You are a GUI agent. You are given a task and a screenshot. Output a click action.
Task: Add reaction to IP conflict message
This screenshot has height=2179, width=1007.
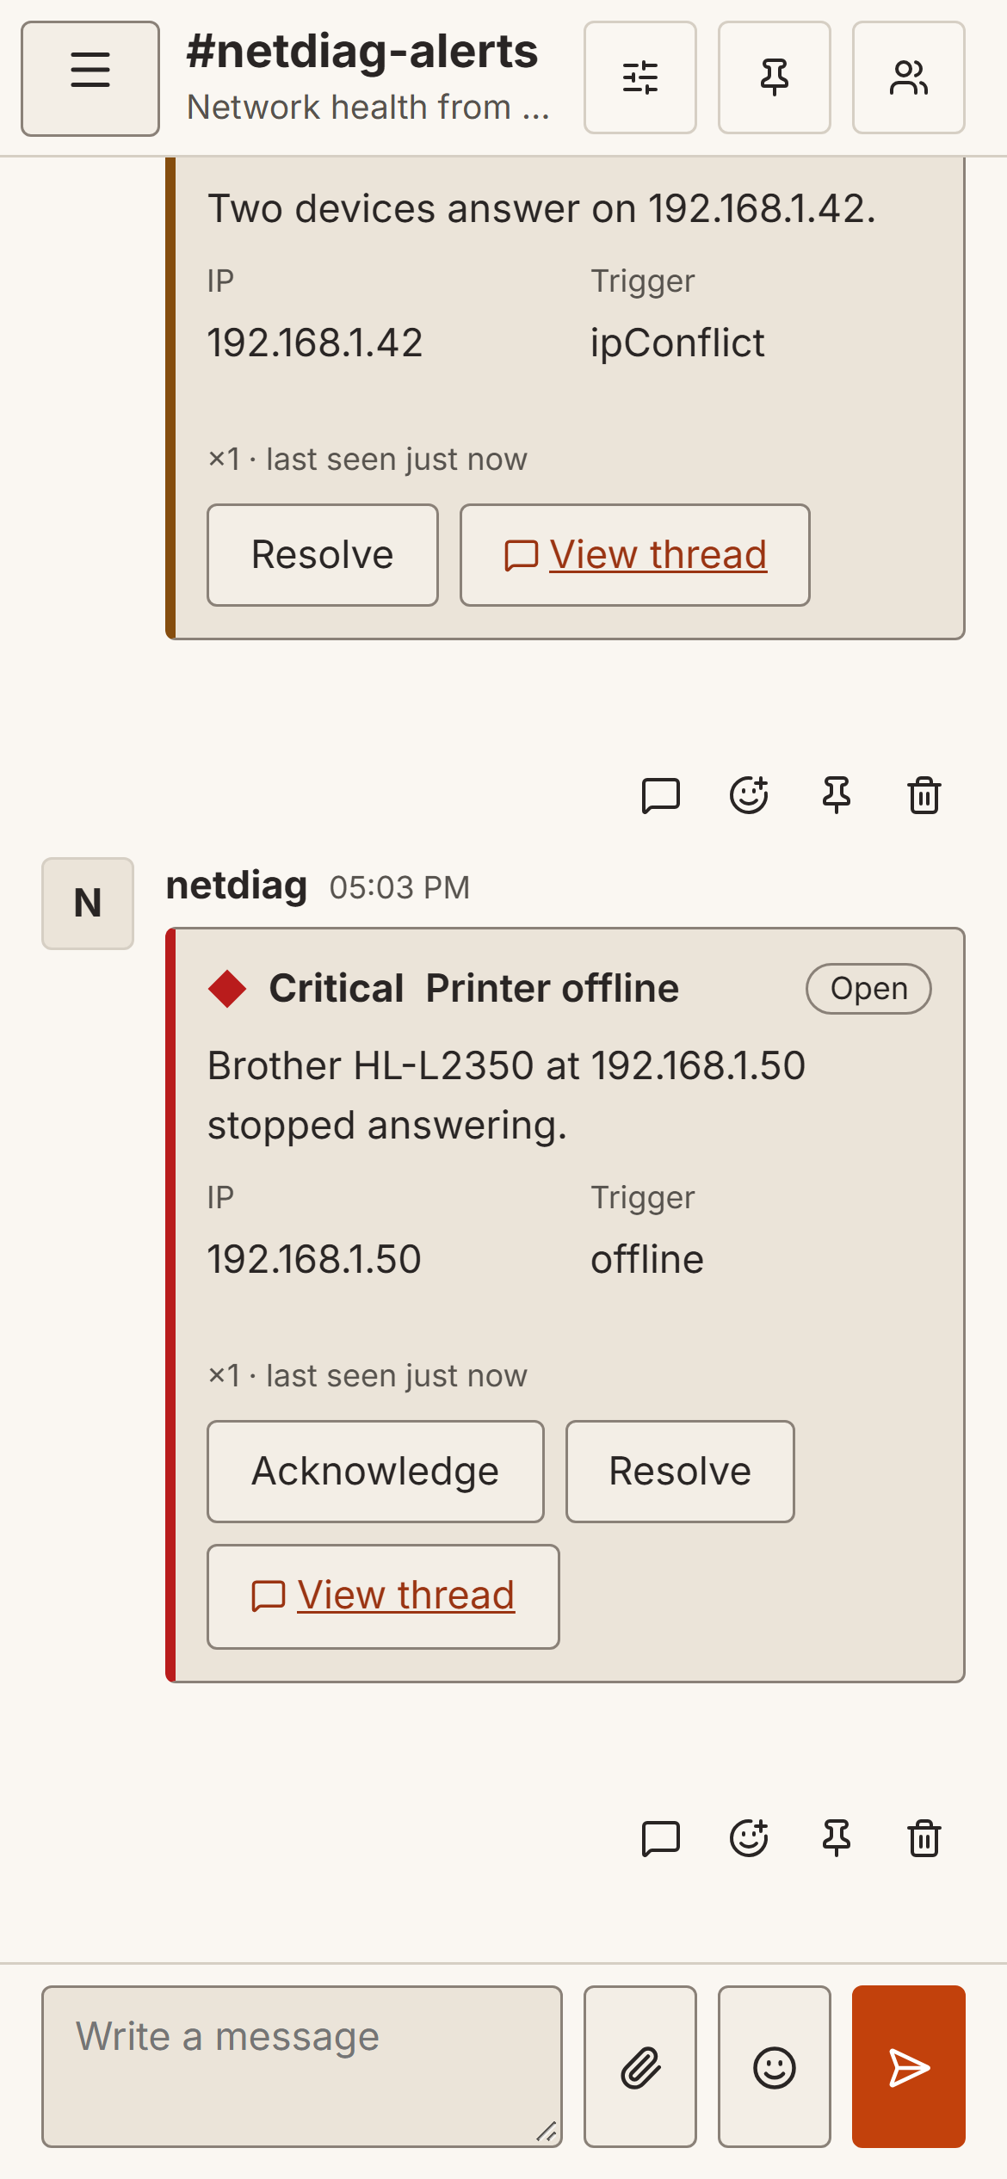[749, 795]
